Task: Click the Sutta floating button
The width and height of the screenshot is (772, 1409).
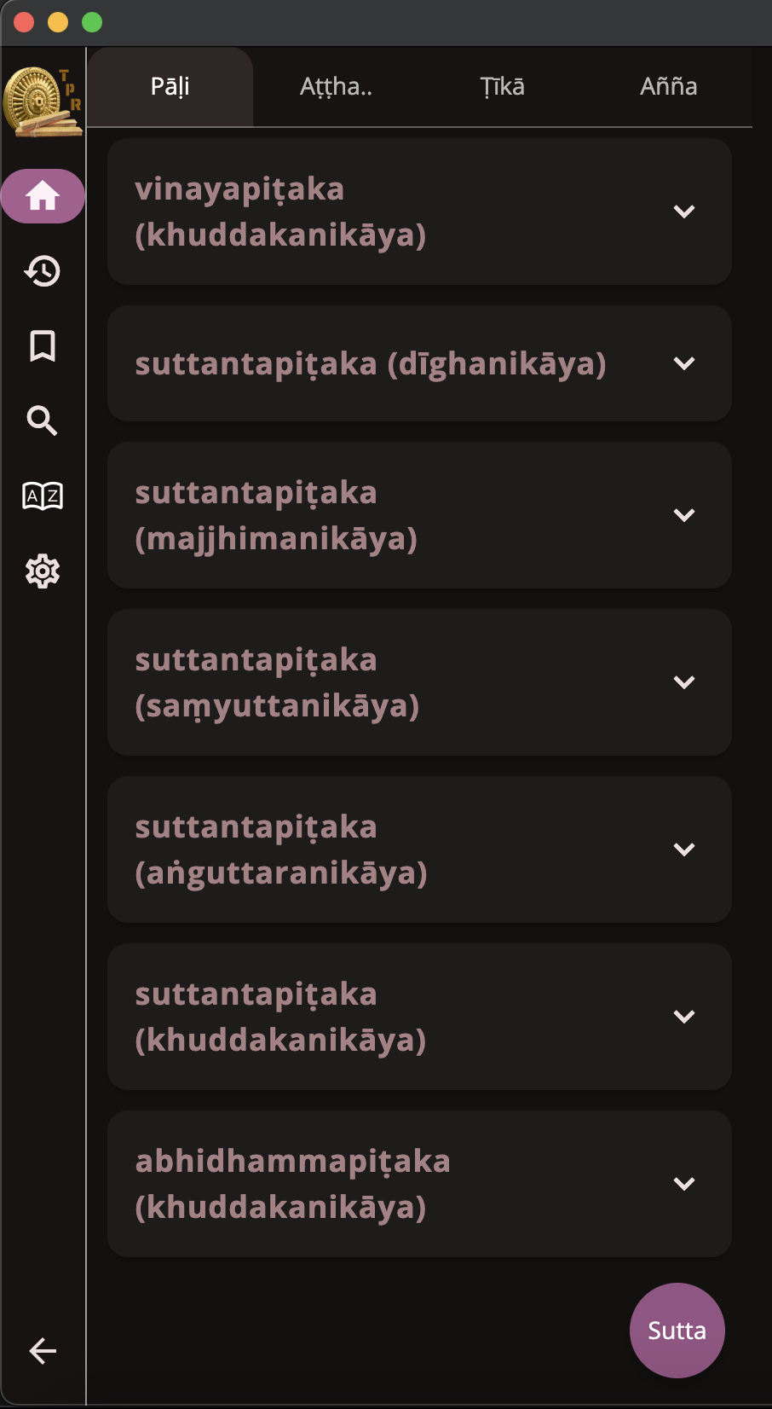Action: click(x=677, y=1331)
